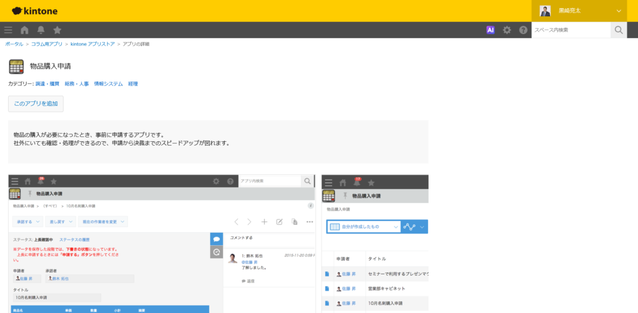Click the このアプリを追加 button
This screenshot has height=313, width=638.
pyautogui.click(x=36, y=104)
